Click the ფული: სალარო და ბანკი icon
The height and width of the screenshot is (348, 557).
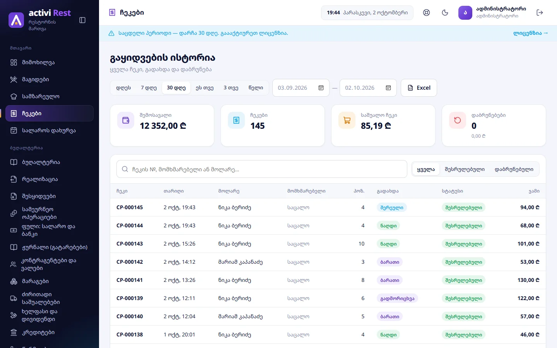pos(14,230)
